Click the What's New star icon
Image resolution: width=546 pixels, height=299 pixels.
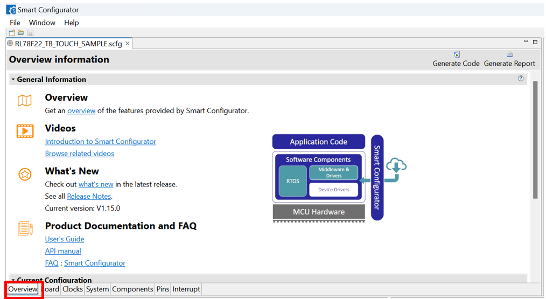25,174
